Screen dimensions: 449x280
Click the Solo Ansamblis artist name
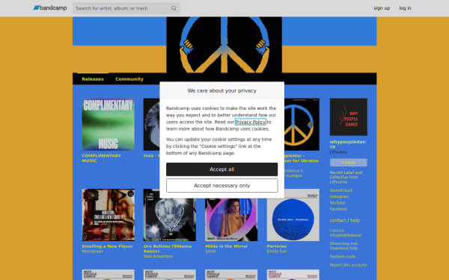[x=158, y=256]
